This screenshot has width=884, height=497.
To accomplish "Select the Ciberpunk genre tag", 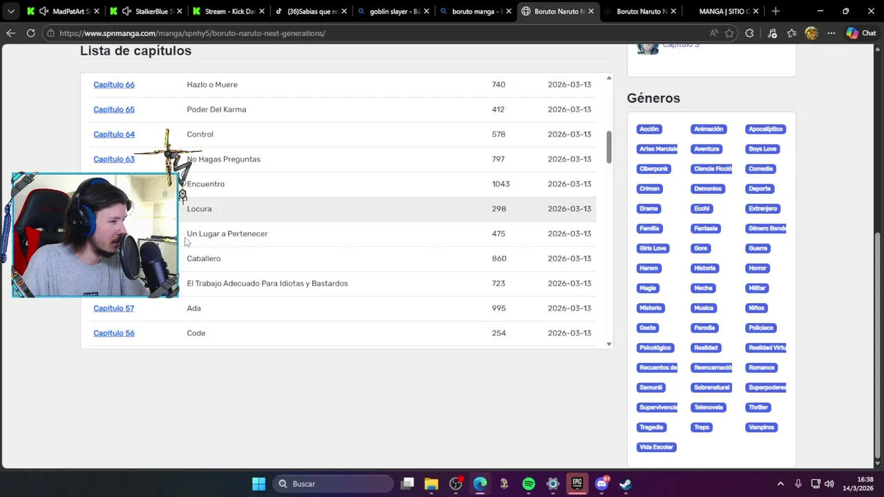I will coord(653,168).
